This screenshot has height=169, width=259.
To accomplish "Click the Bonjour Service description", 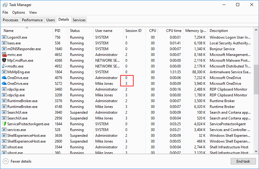I will click(x=222, y=49).
